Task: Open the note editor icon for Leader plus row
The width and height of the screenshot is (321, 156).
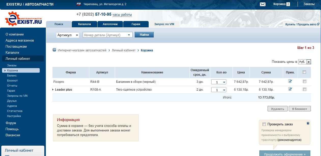Action: 290,89
